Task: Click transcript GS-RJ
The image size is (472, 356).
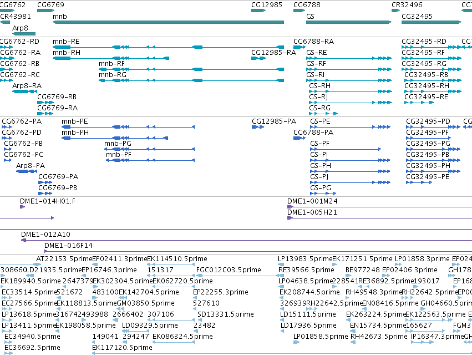Action: point(351,103)
